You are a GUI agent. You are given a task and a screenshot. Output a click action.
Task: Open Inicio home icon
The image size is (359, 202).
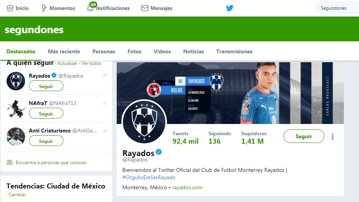coord(10,8)
